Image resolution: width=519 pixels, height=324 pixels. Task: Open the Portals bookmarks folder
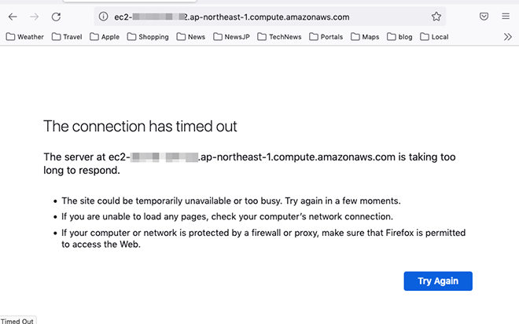[326, 37]
